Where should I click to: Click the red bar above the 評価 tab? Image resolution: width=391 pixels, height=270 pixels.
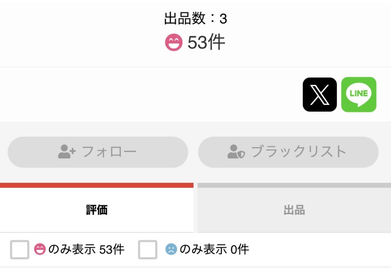click(97, 185)
